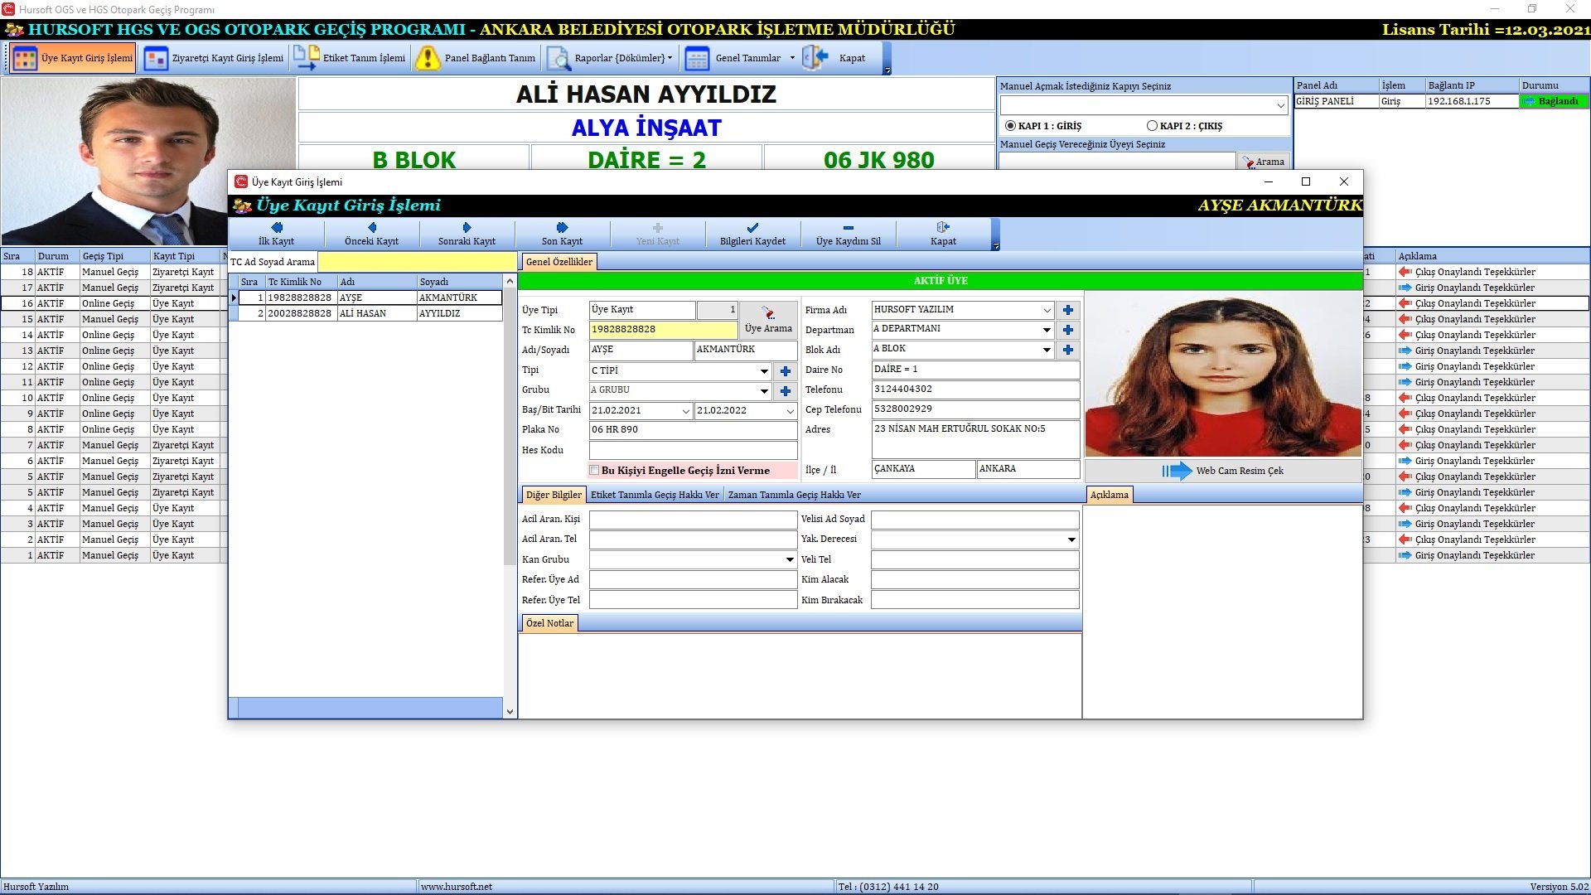Expand the manual door selection combo box
The height and width of the screenshot is (895, 1591).
(x=1281, y=105)
